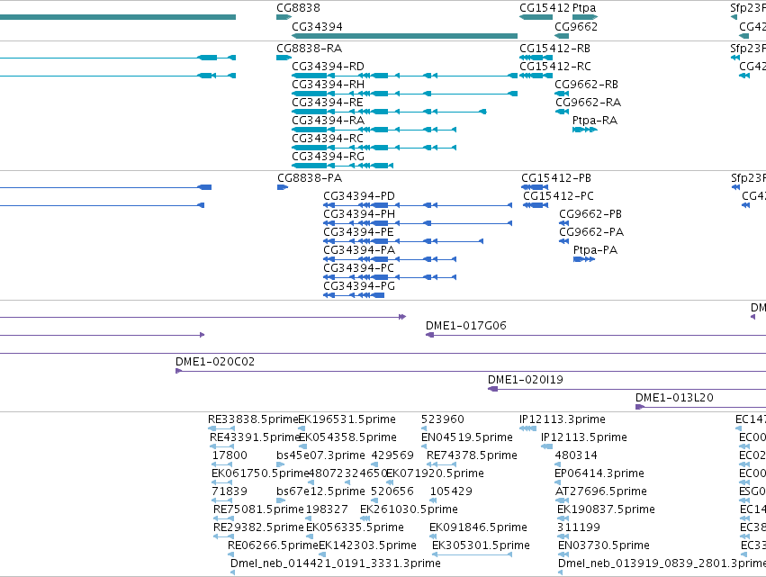Click EST EK142303.5prime
Image resolution: width=766 pixels, height=577 pixels.
pyautogui.click(x=367, y=545)
